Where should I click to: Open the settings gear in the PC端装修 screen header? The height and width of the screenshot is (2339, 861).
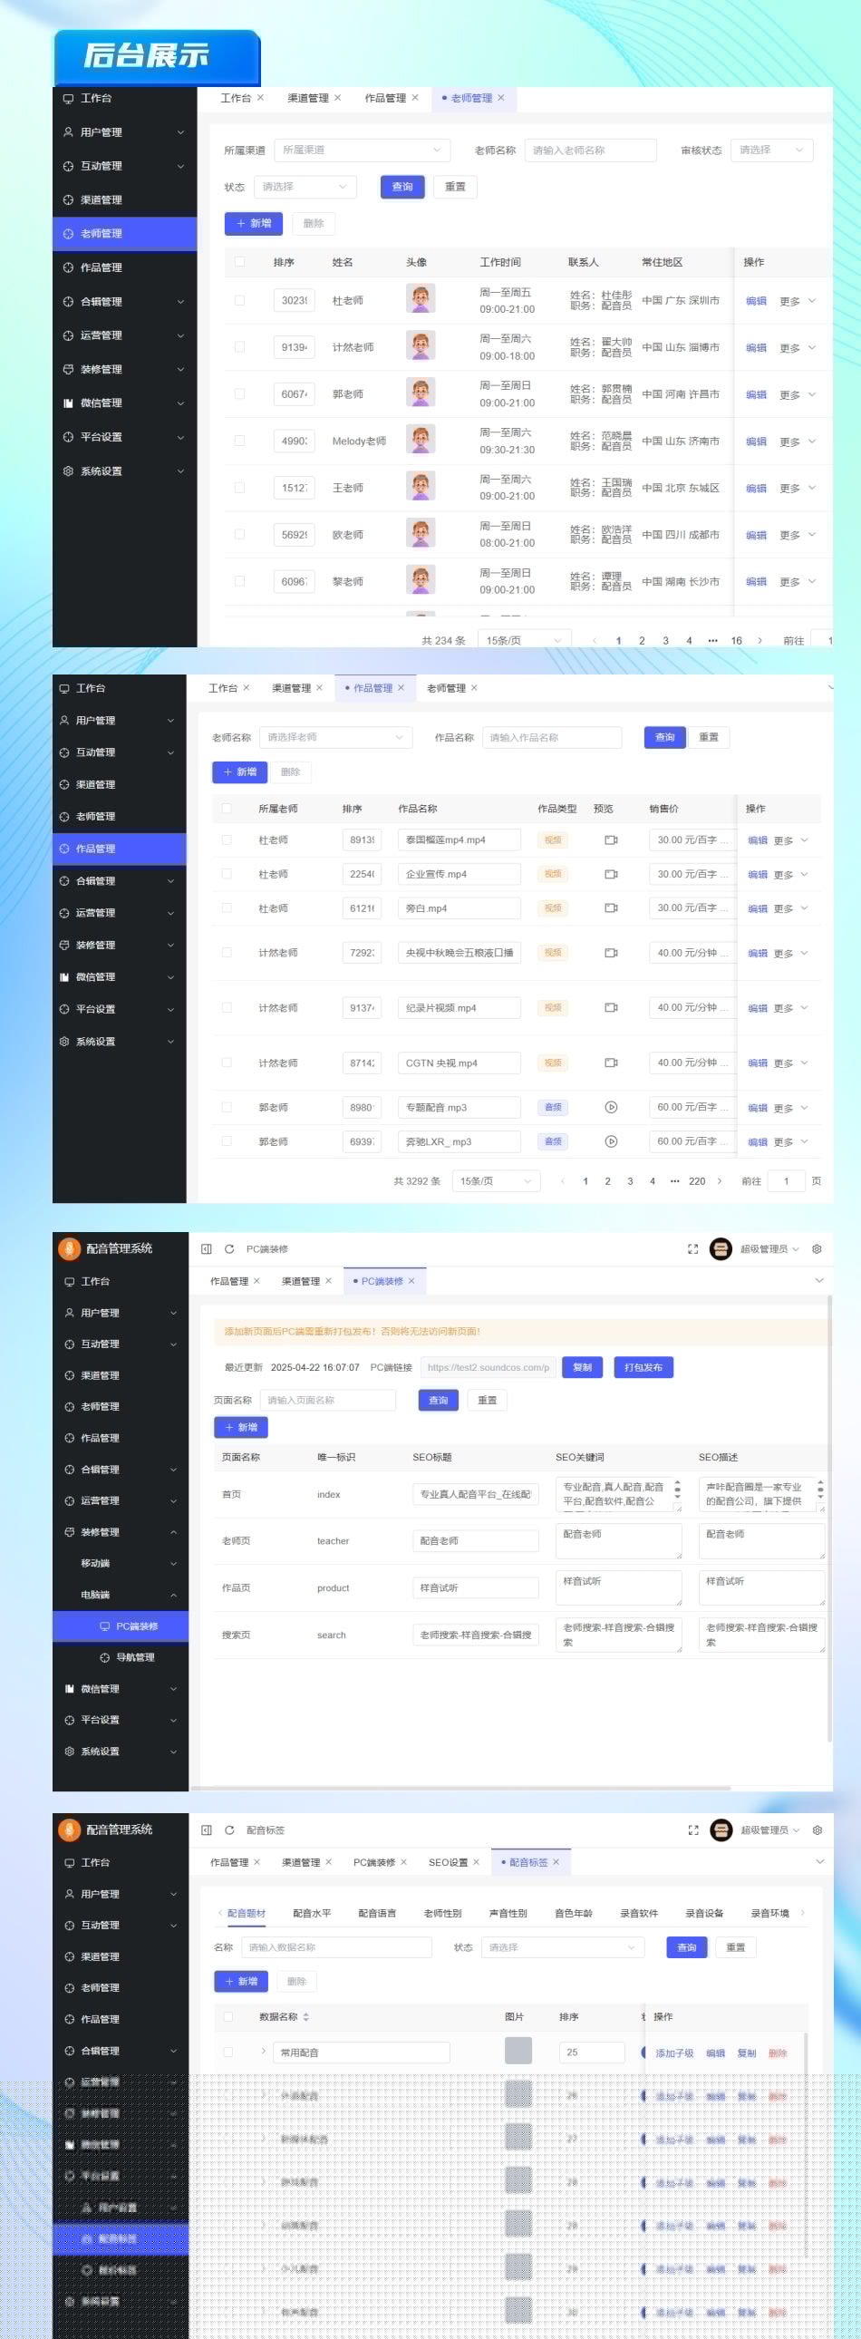coord(817,1248)
